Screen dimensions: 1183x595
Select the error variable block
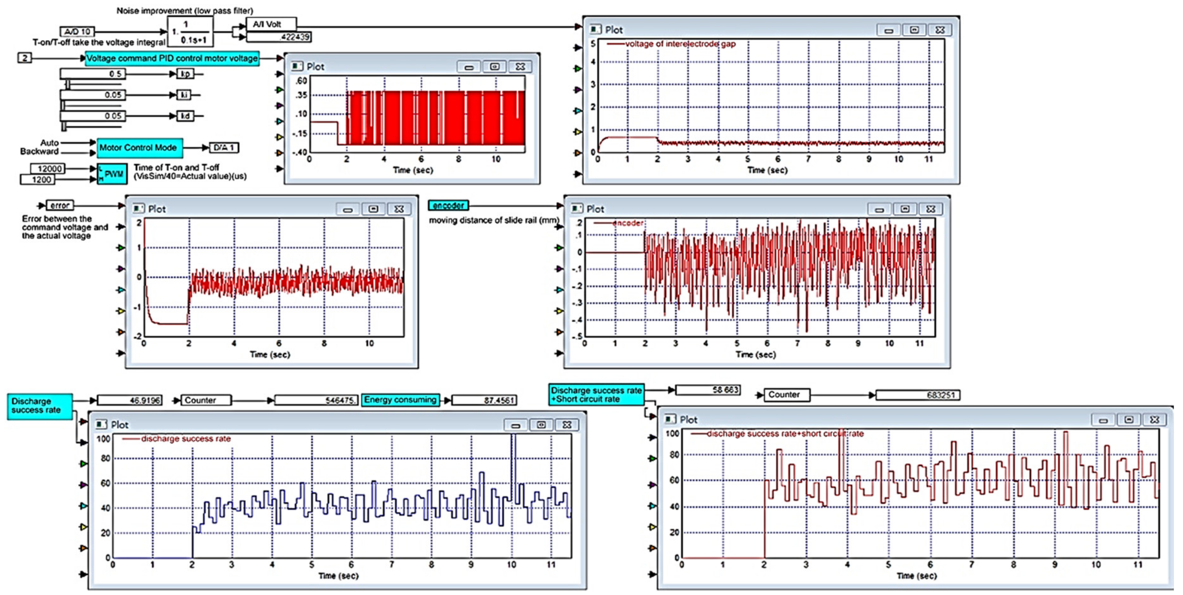pyautogui.click(x=60, y=206)
